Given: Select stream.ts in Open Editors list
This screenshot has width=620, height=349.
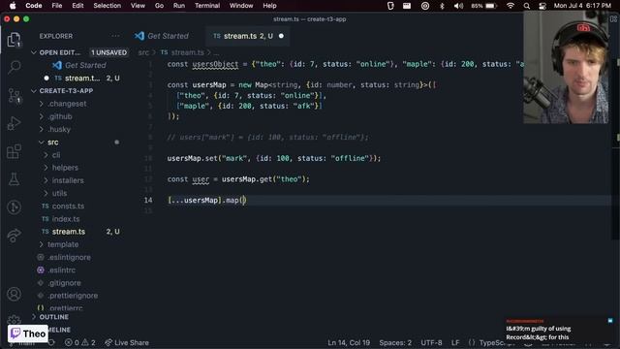Looking at the screenshot, I should (x=82, y=79).
